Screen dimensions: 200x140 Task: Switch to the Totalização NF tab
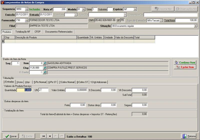[x=23, y=32]
